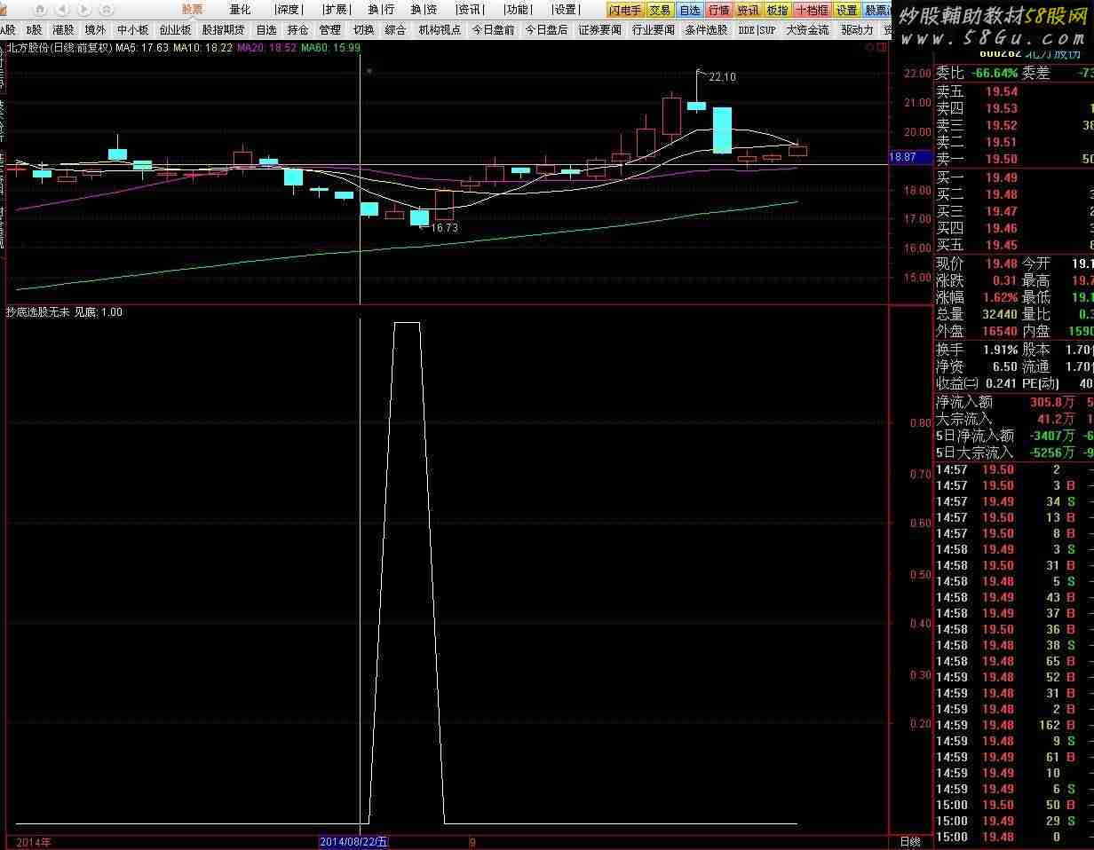The height and width of the screenshot is (850, 1094).
Task: Click the small red square icon above chart
Action: (x=882, y=48)
